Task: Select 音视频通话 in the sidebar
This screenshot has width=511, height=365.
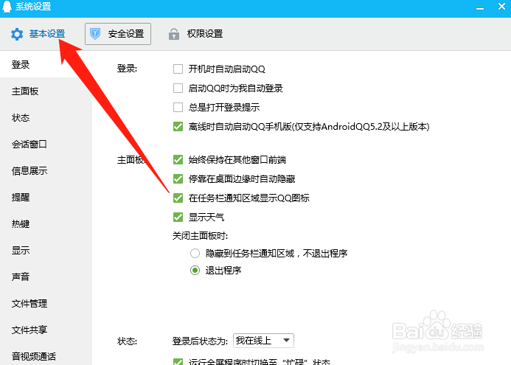Action: 34,356
